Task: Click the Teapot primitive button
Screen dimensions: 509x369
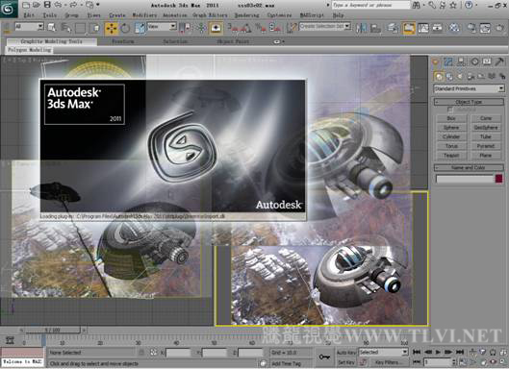Action: [x=451, y=156]
